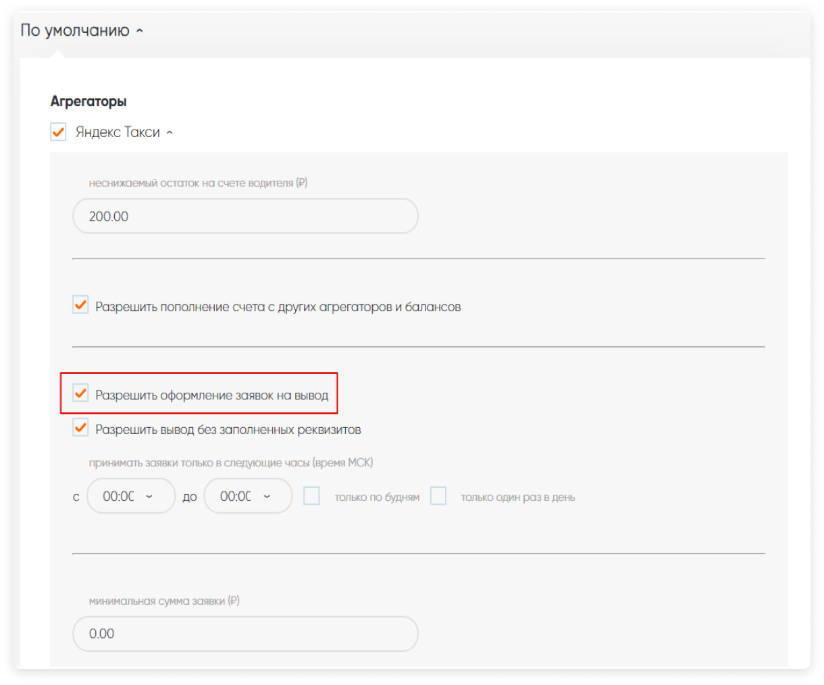Collapse the Яндекс Такси section arrow

coord(170,132)
